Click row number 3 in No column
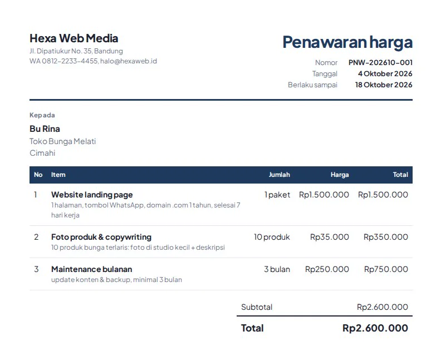 coord(36,269)
